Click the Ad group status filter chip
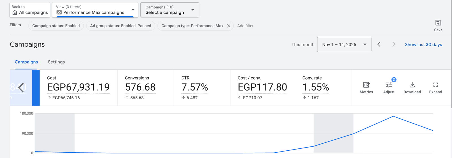Image resolution: width=452 pixels, height=158 pixels. point(121,26)
